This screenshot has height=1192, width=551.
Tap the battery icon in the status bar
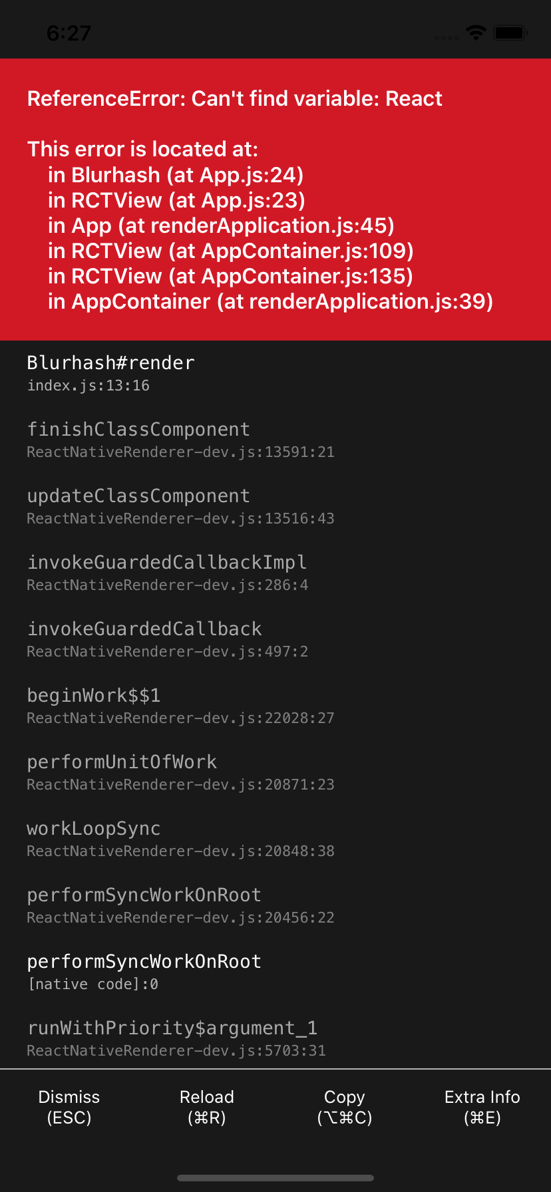510,31
